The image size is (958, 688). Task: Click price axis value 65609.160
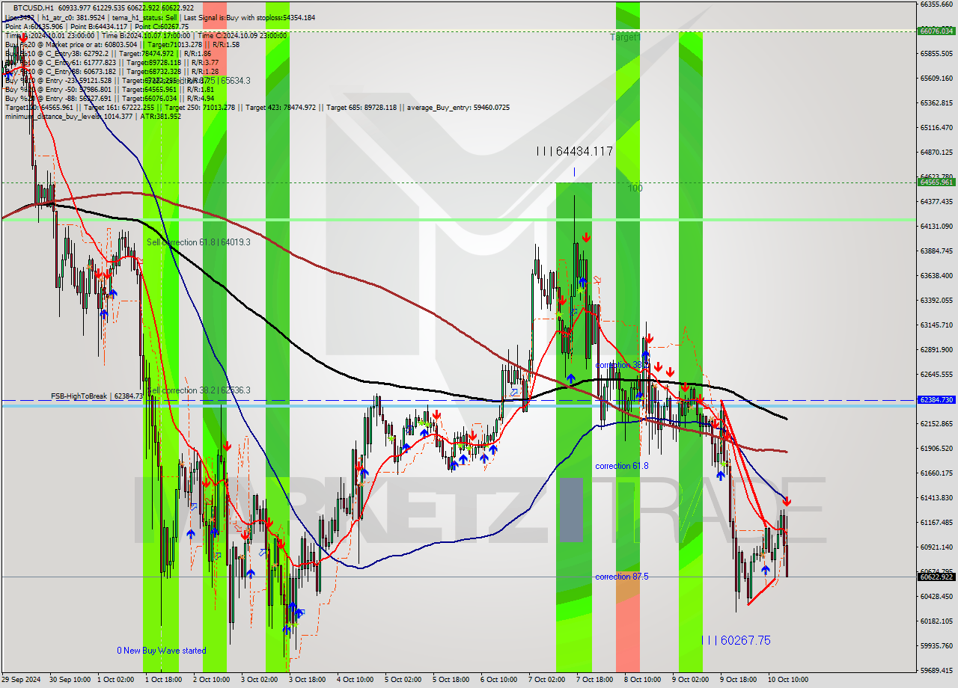936,79
